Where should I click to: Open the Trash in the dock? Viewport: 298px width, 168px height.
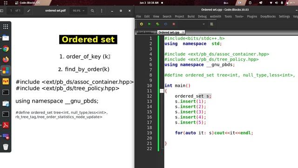point(6,147)
